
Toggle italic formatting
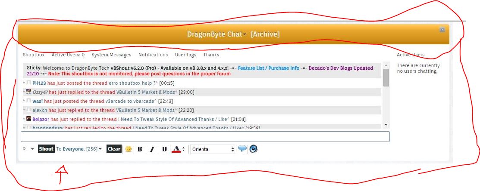tap(152, 149)
